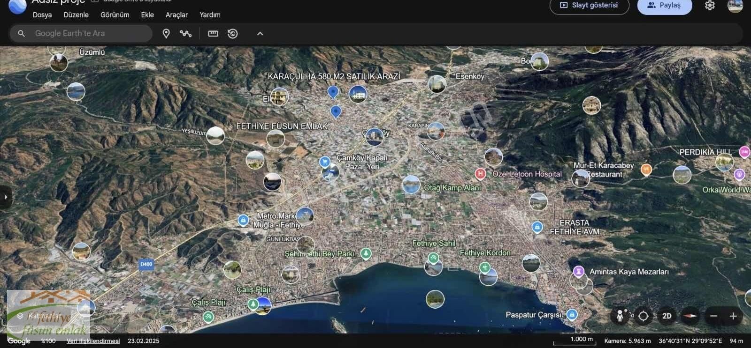
Task: Click the 23.02.2025 imagery date
Action: [143, 341]
